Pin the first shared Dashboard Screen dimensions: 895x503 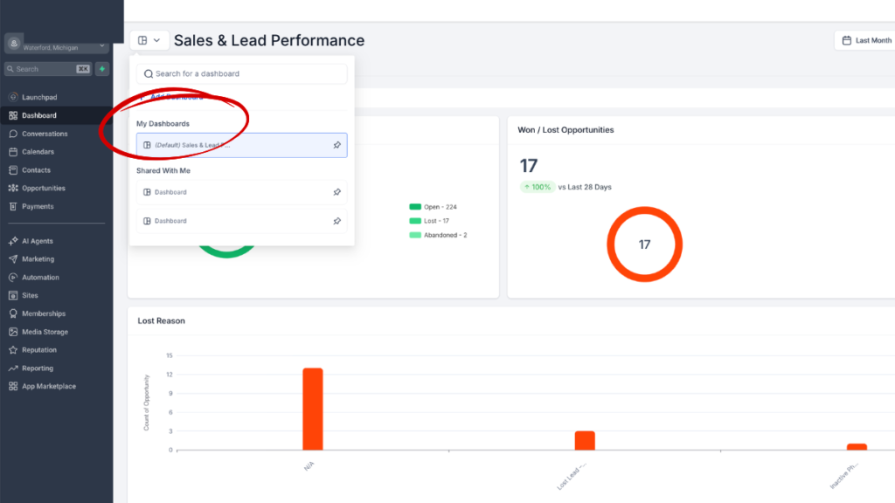(x=336, y=191)
